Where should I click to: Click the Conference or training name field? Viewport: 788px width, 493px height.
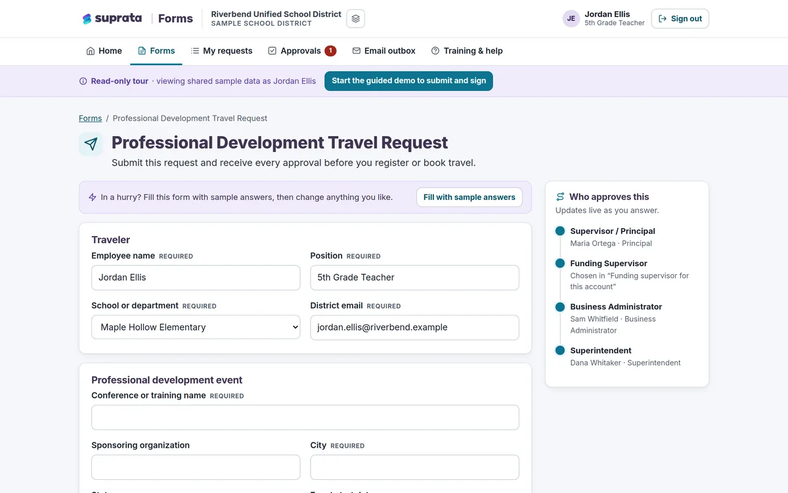pyautogui.click(x=305, y=417)
